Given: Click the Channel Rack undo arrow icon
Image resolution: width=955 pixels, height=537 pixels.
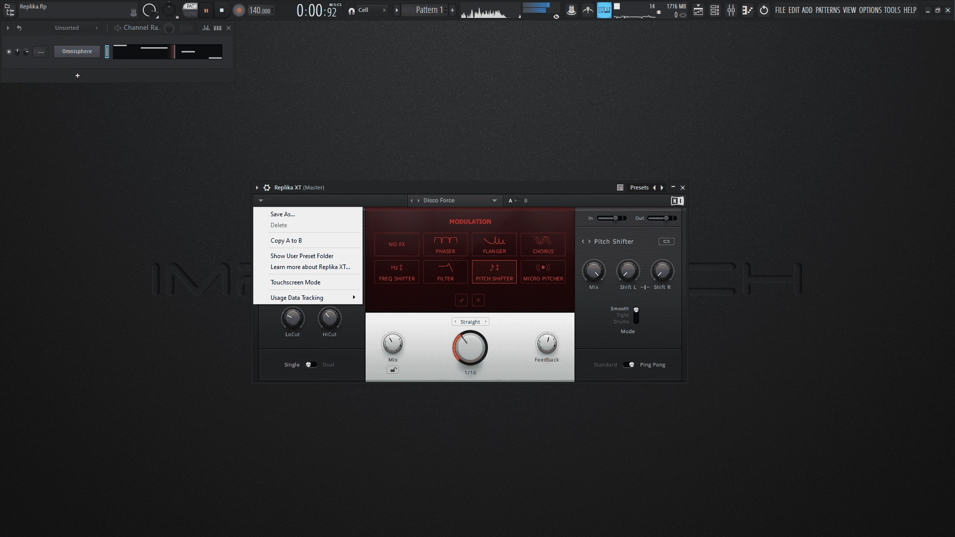Looking at the screenshot, I should [x=19, y=28].
